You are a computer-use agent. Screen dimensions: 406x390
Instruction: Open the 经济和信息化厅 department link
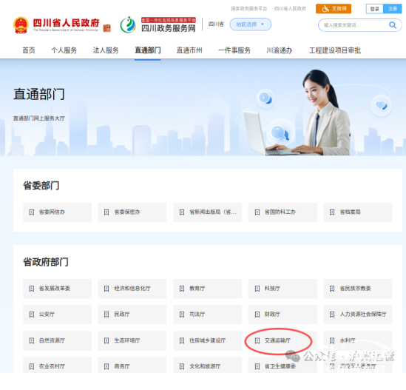coord(132,289)
